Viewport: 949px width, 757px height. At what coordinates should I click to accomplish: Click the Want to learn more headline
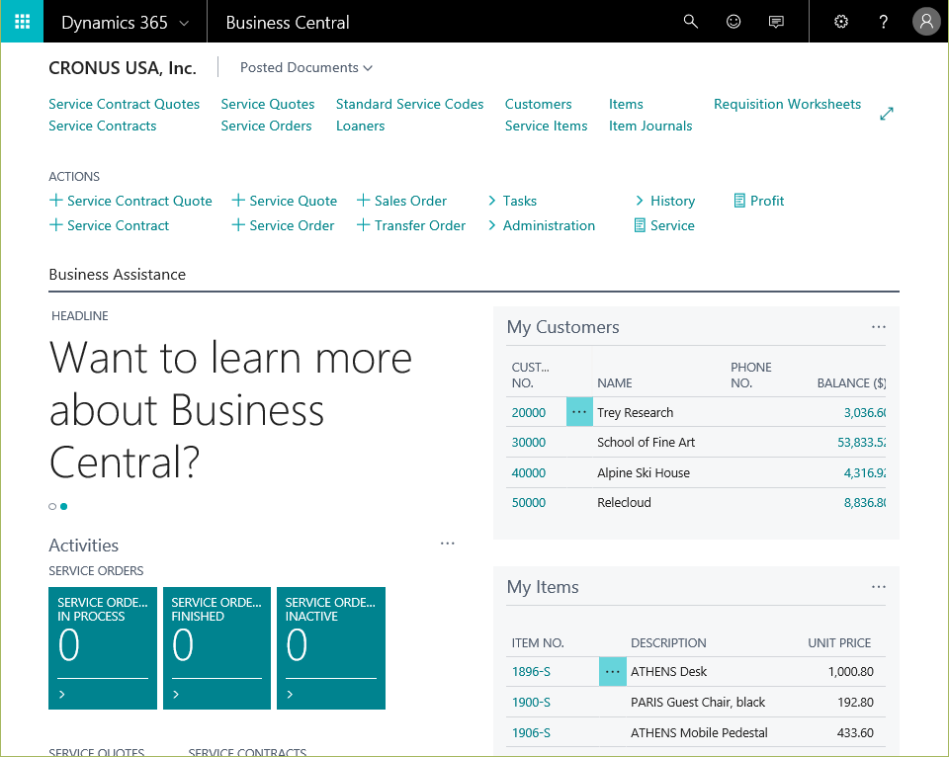(x=230, y=410)
